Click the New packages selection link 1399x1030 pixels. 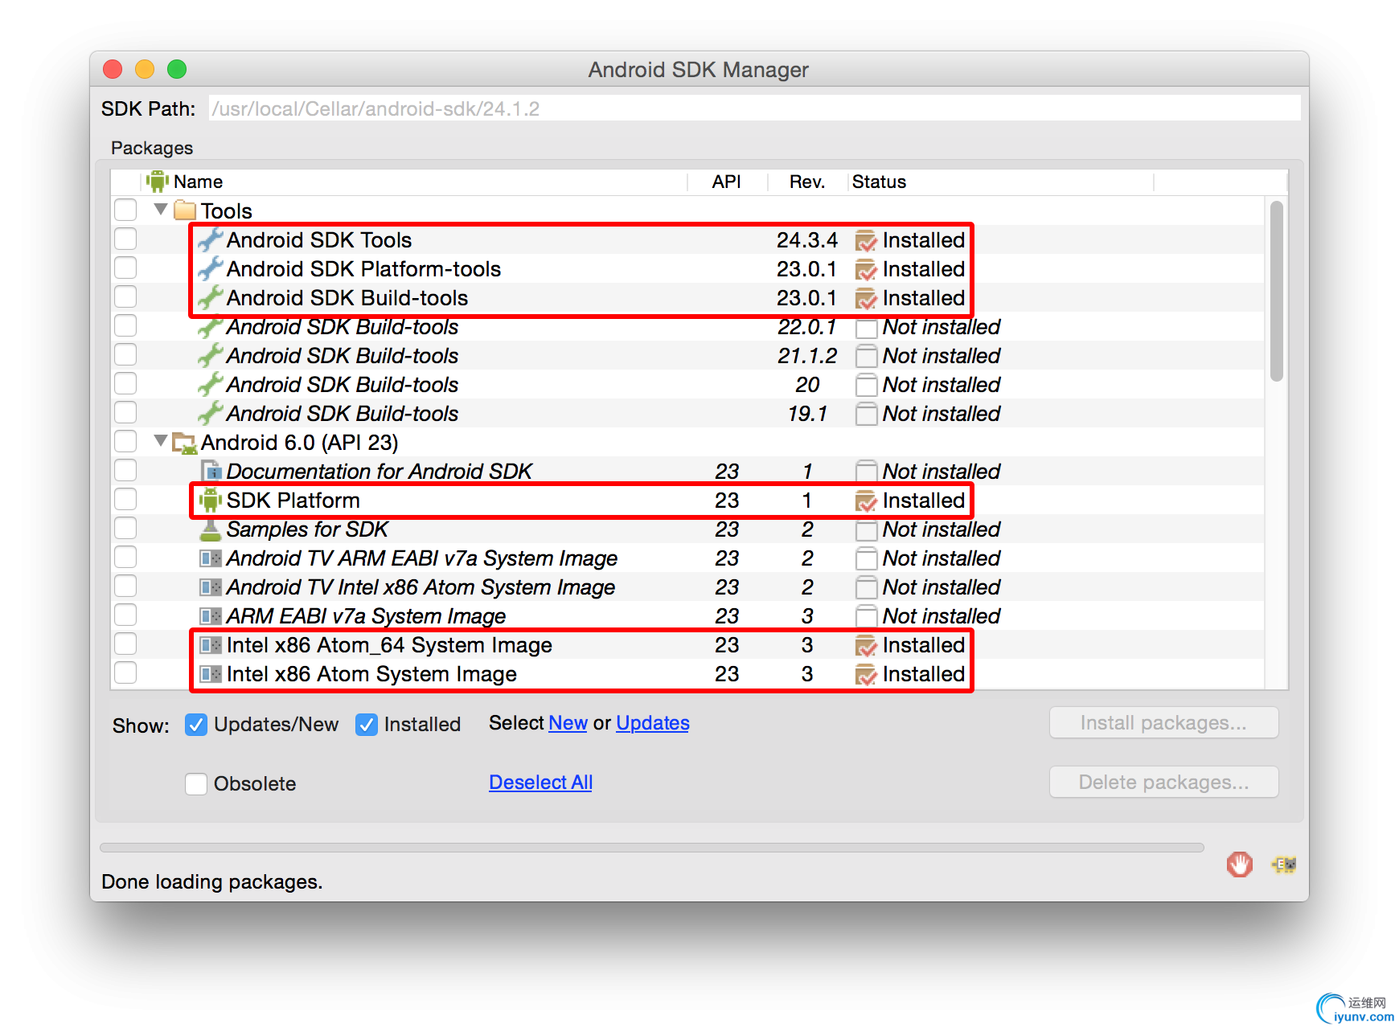coord(568,723)
